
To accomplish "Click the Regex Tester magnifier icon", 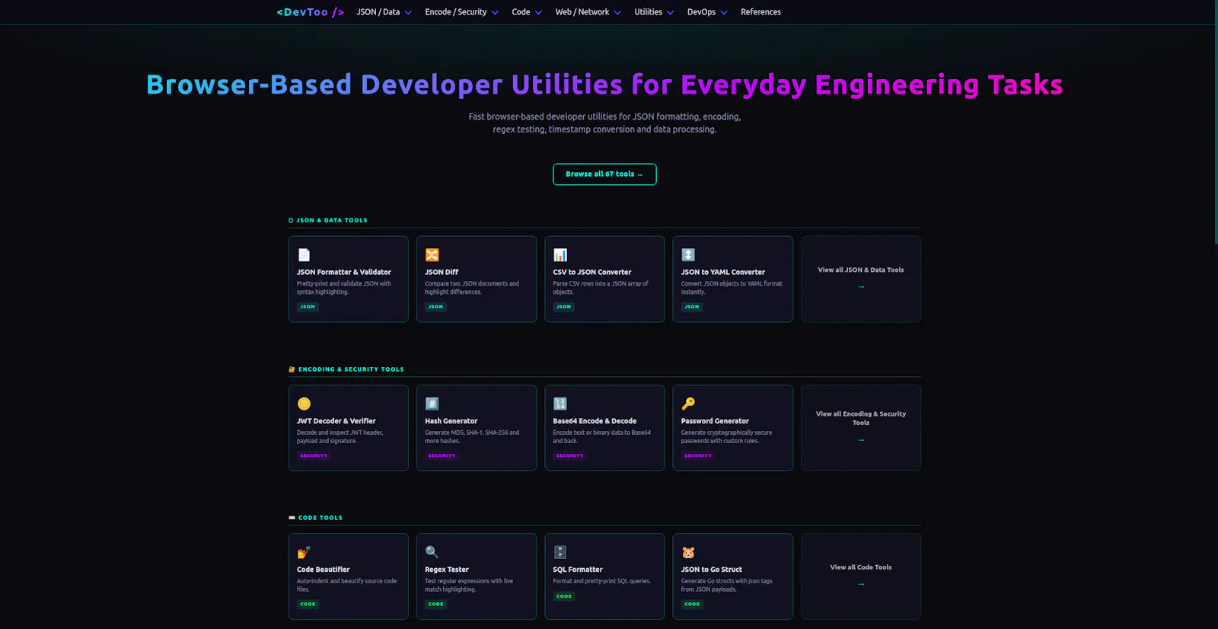I will pos(432,552).
